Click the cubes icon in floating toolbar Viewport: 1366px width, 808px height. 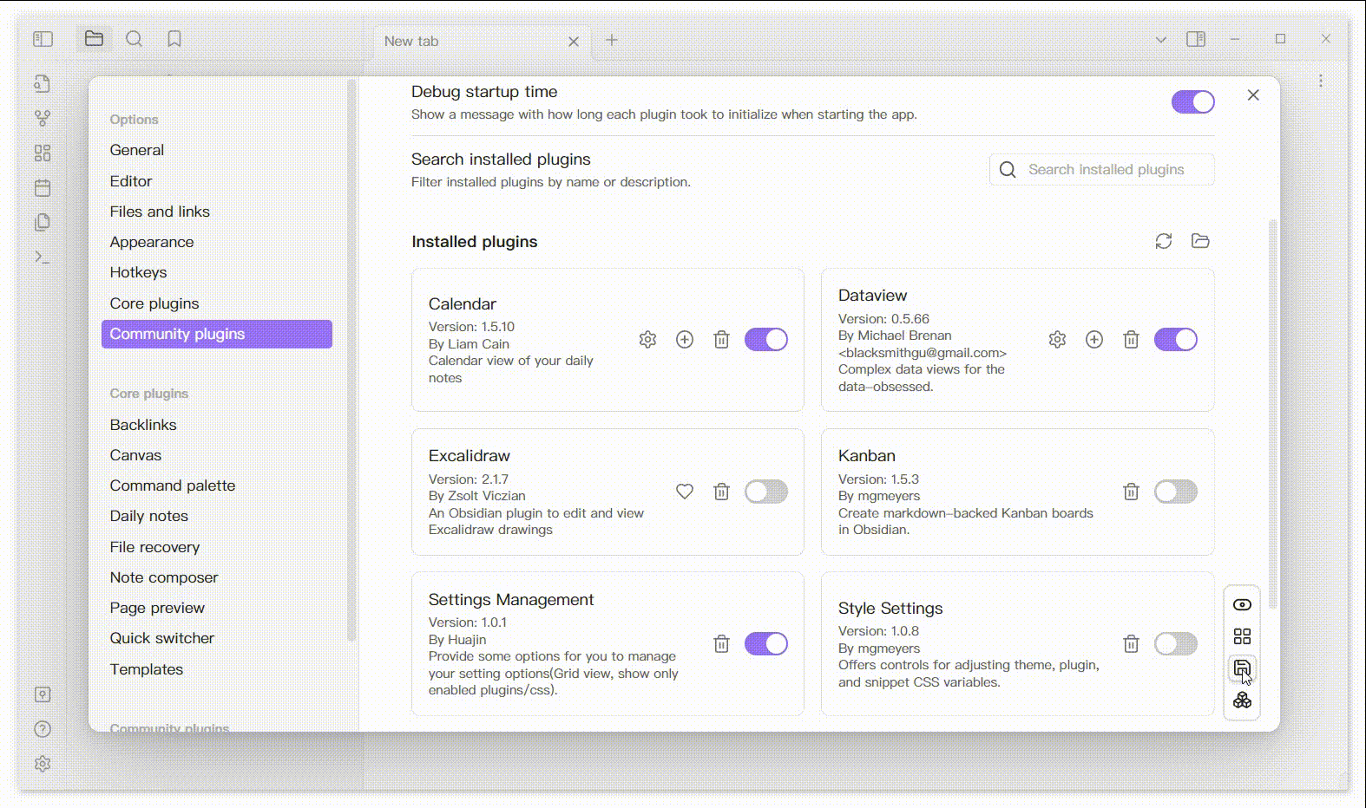(x=1242, y=700)
